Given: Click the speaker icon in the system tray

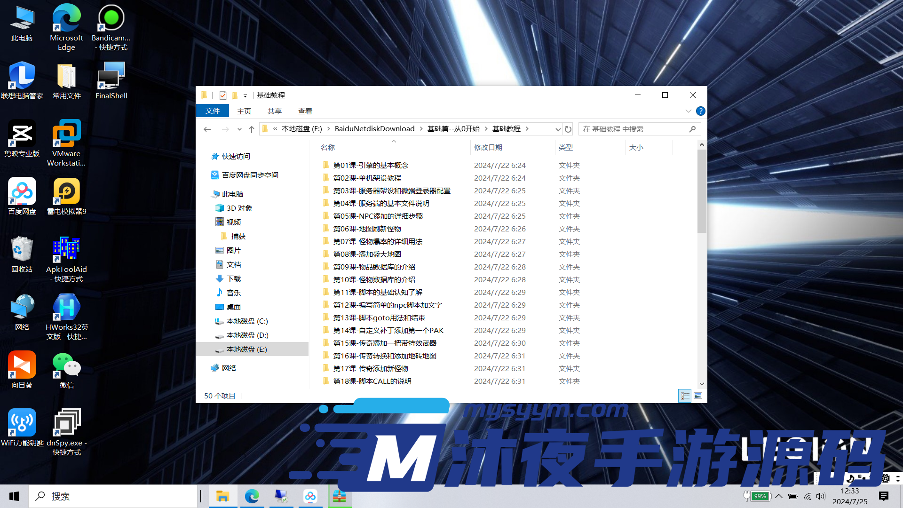Looking at the screenshot, I should coord(821,496).
